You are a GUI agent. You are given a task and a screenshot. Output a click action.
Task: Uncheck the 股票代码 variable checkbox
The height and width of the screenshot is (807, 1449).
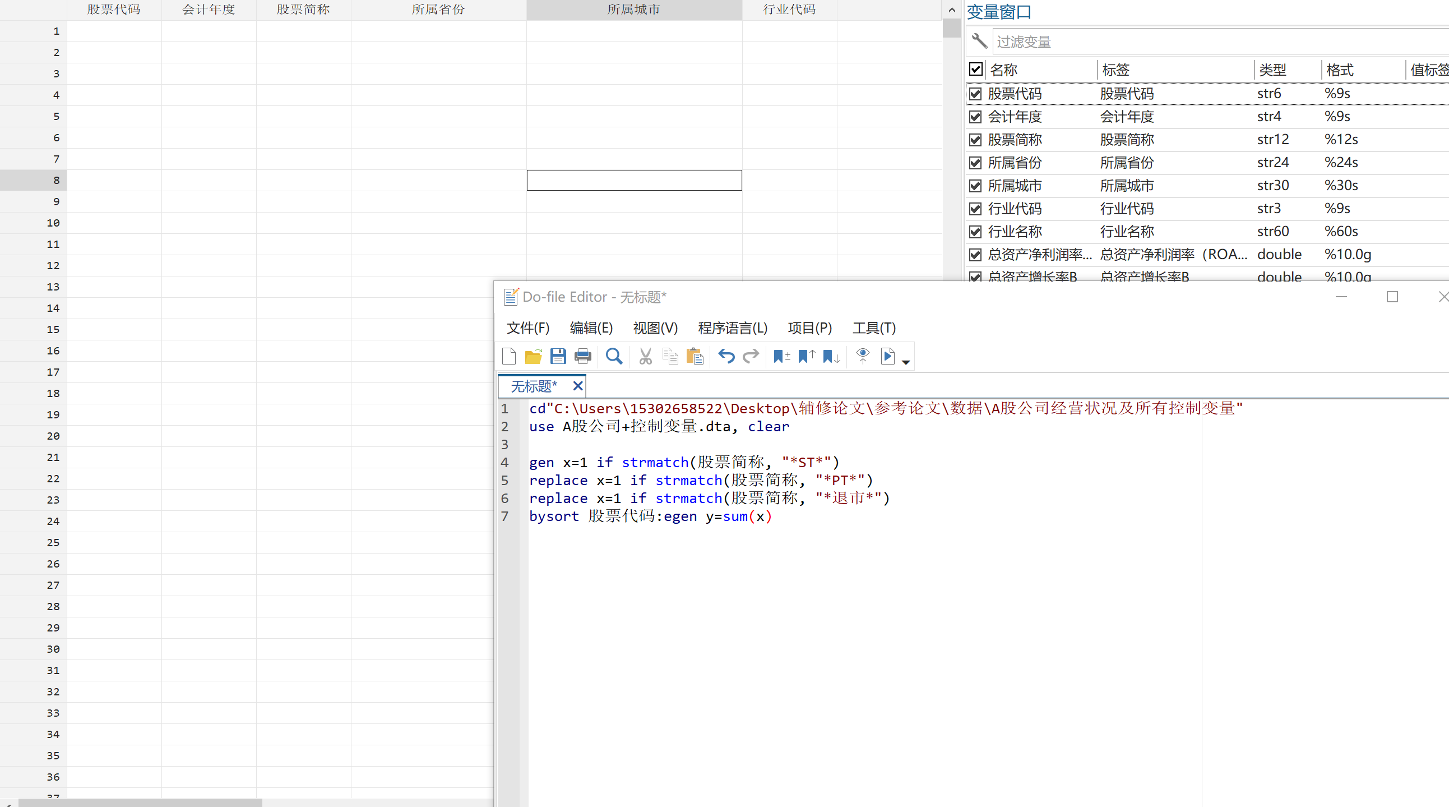tap(975, 94)
